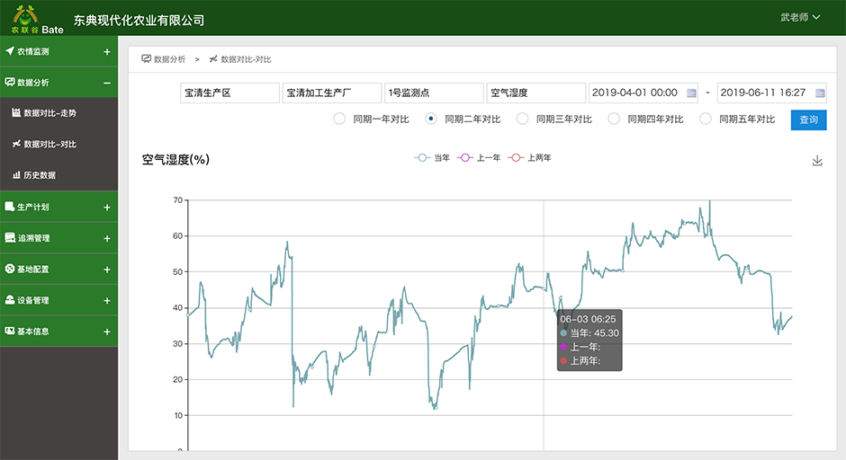Click the 查询 button
The width and height of the screenshot is (846, 460).
pyautogui.click(x=807, y=119)
